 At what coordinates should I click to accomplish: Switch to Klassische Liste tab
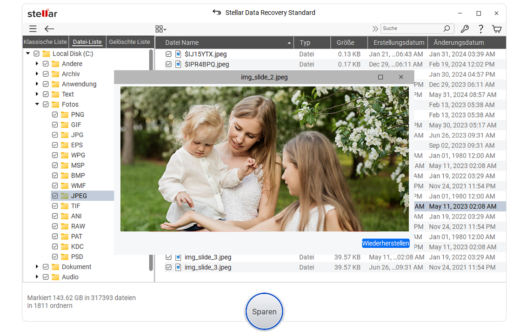point(46,42)
